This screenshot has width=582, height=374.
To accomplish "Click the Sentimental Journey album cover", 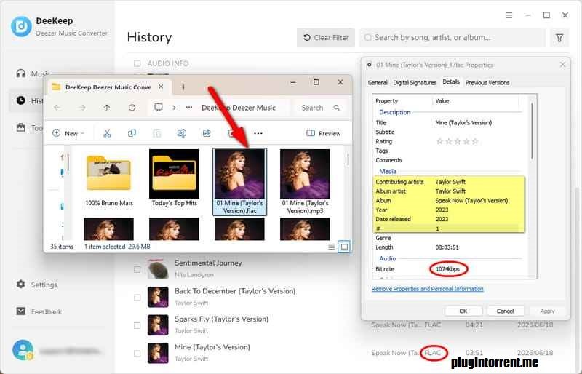I will click(158, 269).
